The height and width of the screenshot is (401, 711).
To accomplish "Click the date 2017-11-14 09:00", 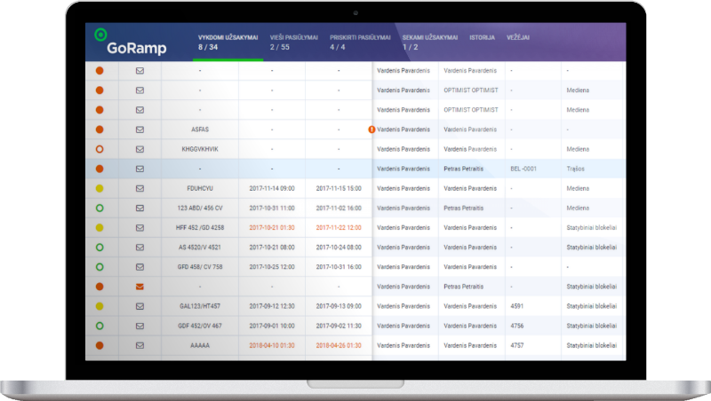I will coord(272,188).
